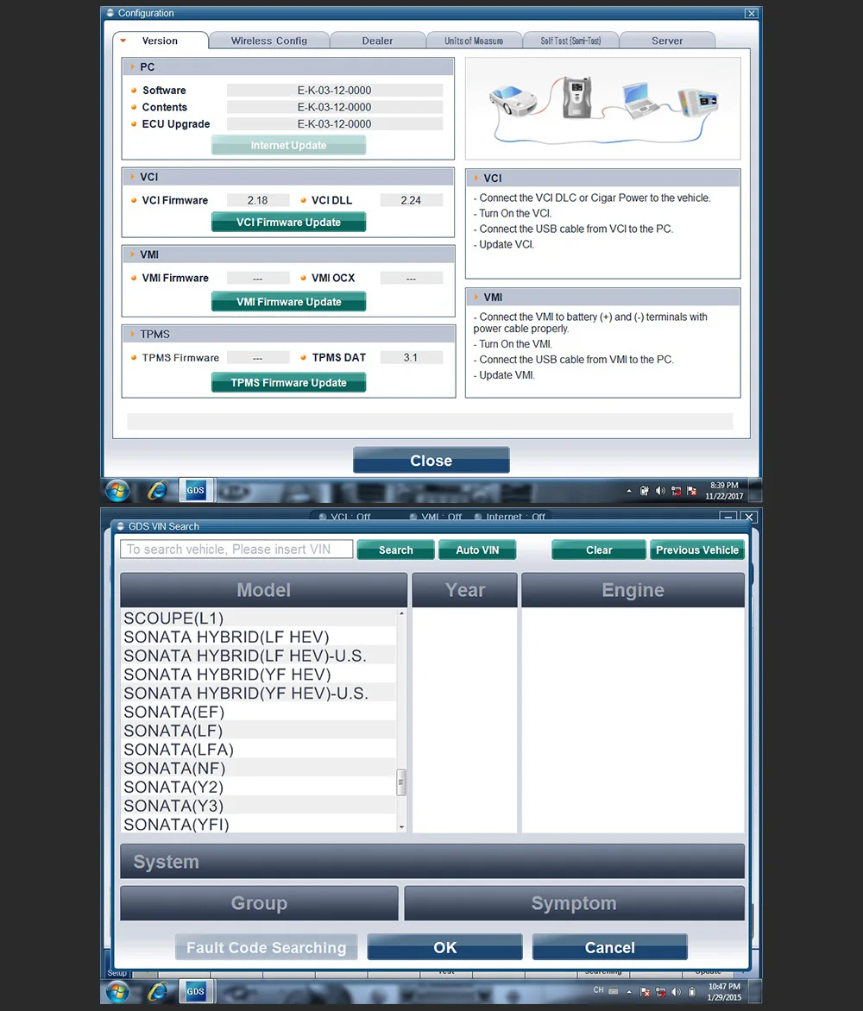863x1011 pixels.
Task: Open battery icon near 10:47 PM clock
Action: (x=692, y=992)
